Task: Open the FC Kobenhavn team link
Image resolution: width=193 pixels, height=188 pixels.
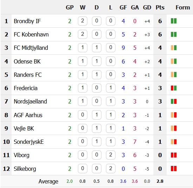Action: [31, 34]
